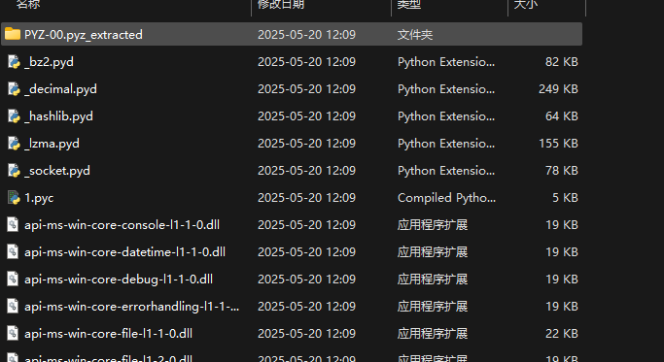Click the 1.pyc file name
664x362 pixels.
[39, 198]
